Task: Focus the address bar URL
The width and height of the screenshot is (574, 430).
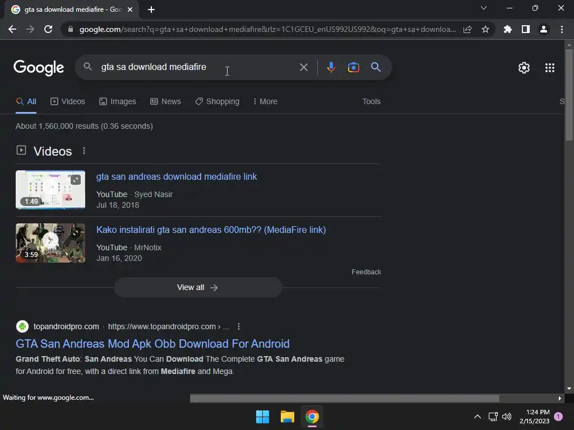Action: (x=267, y=29)
